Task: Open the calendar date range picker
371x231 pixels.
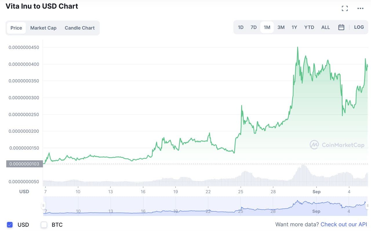Action: tap(341, 27)
